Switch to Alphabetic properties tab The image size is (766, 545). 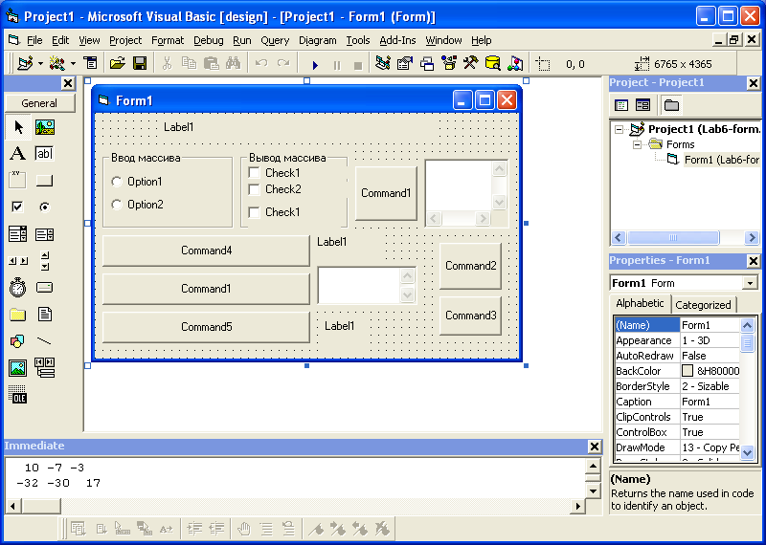[640, 303]
